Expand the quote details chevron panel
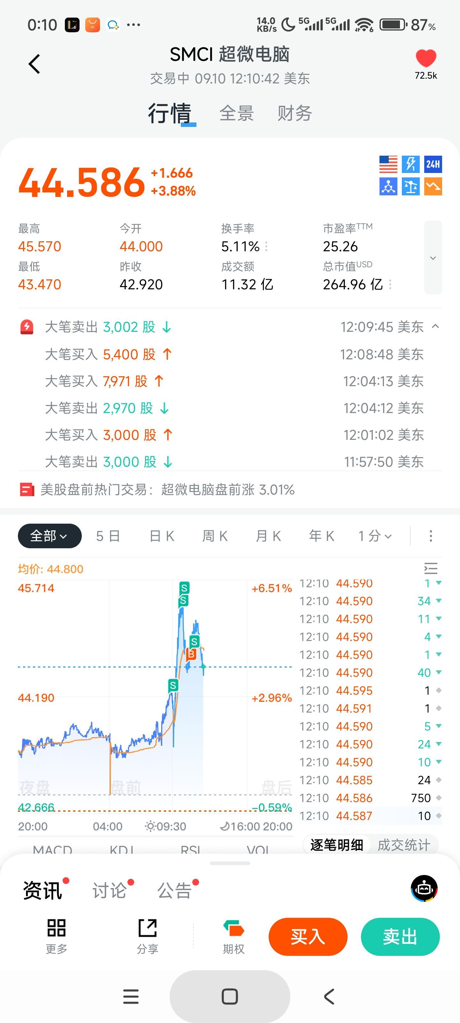The image size is (460, 1023). click(433, 258)
